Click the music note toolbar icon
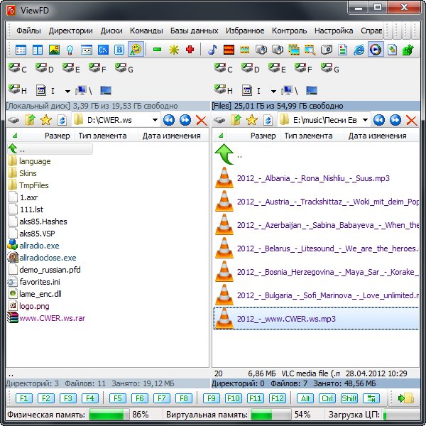The width and height of the screenshot is (426, 426). [212, 50]
